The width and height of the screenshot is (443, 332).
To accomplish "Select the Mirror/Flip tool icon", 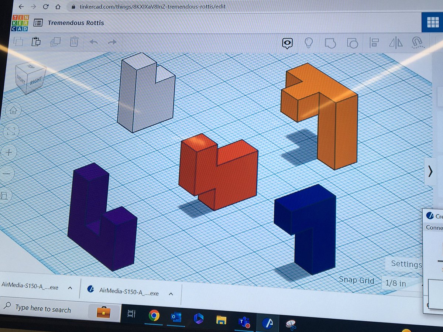I will point(396,43).
